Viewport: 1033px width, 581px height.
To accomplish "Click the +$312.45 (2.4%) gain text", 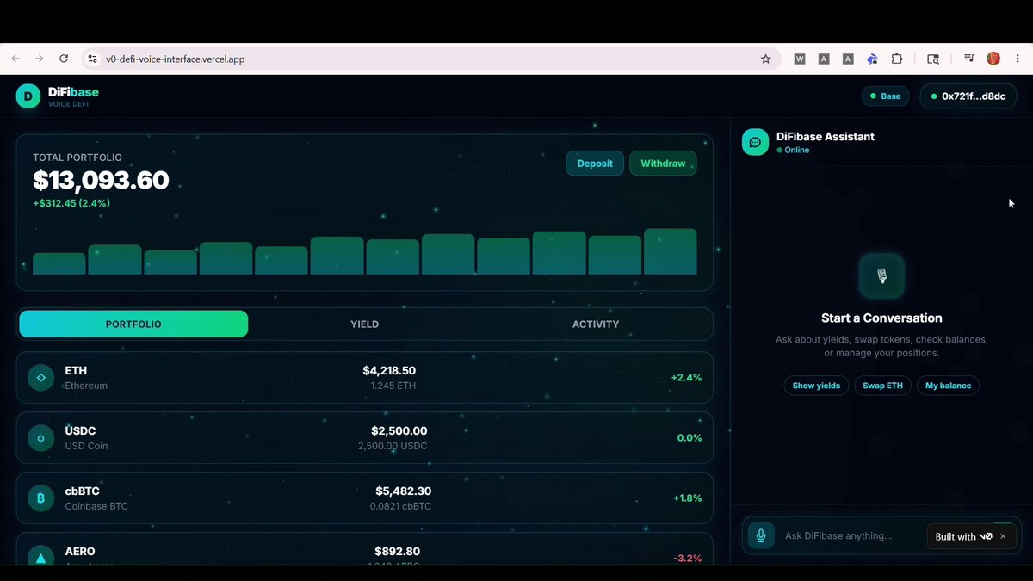I will (71, 203).
